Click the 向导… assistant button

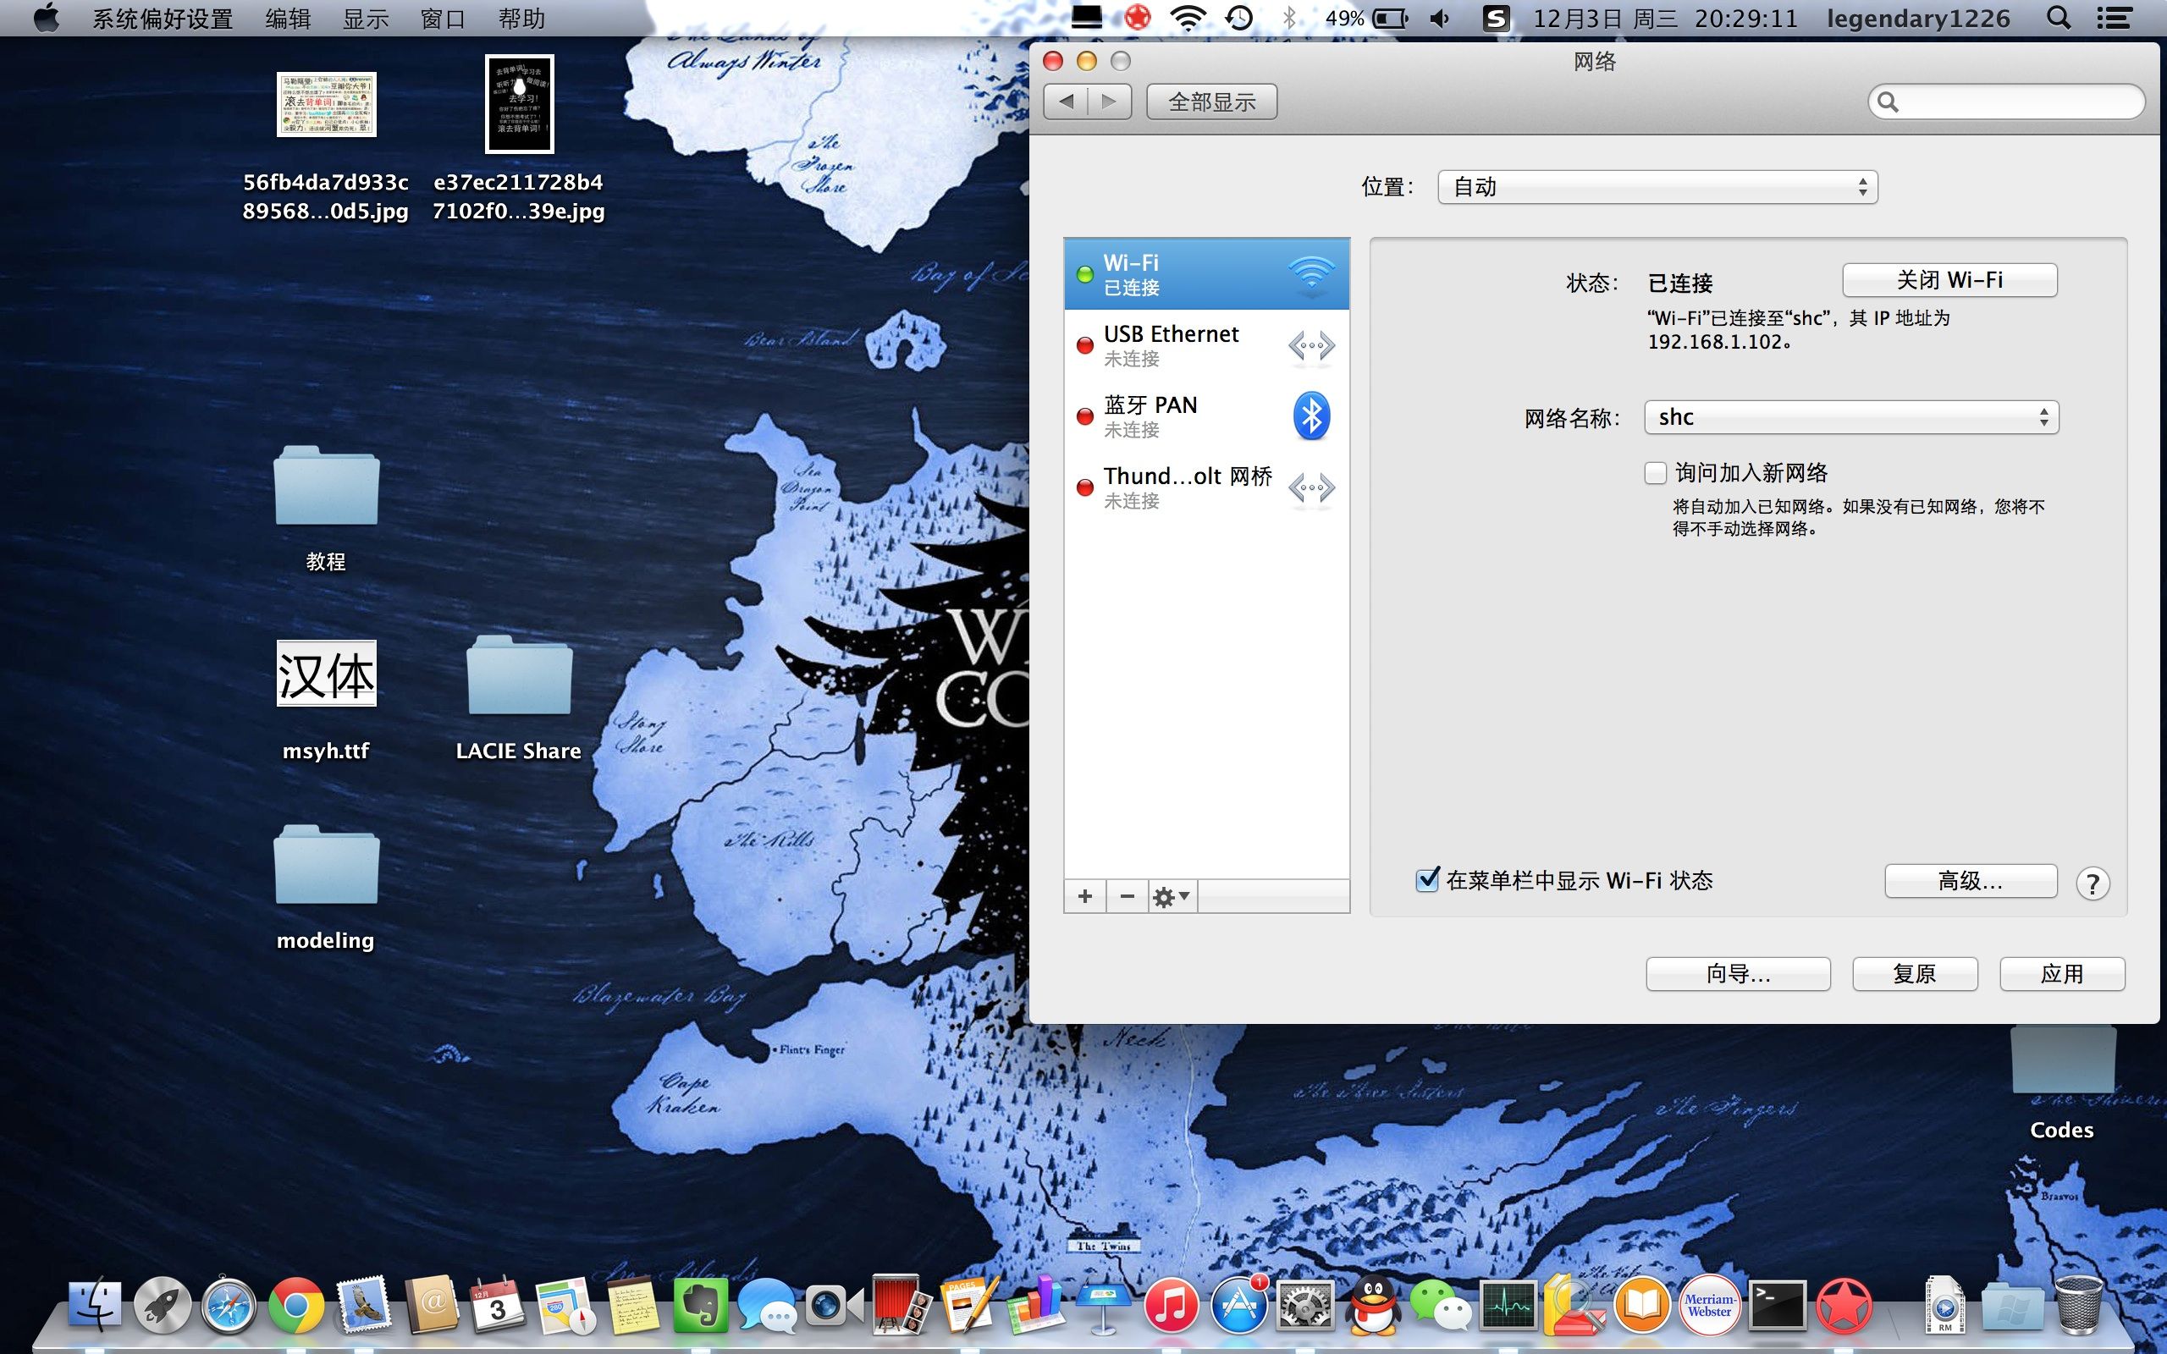[x=1738, y=973]
